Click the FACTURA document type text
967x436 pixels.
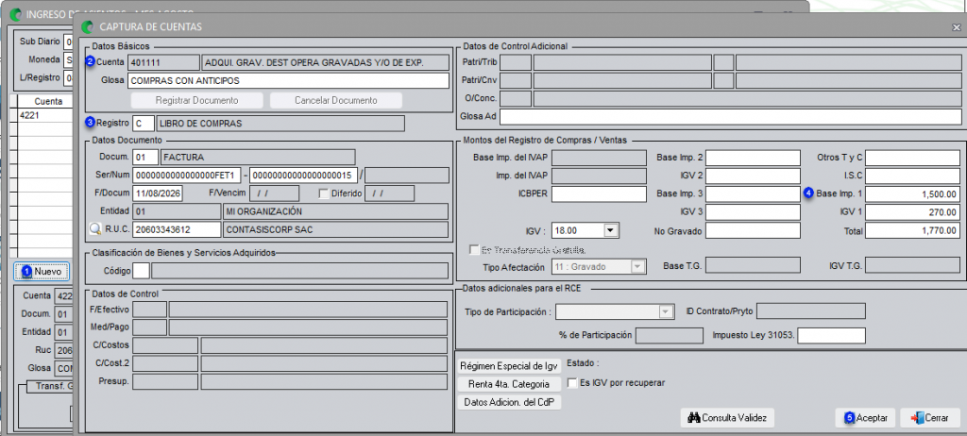[x=184, y=158]
